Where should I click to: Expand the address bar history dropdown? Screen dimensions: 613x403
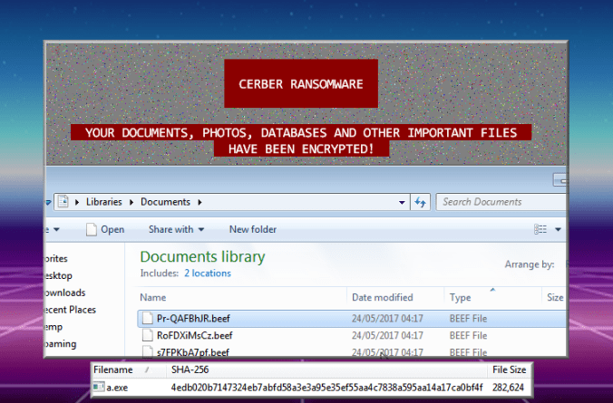point(402,201)
